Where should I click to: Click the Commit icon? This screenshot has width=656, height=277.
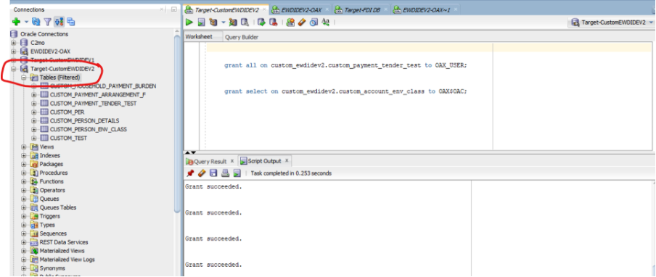pyautogui.click(x=261, y=22)
